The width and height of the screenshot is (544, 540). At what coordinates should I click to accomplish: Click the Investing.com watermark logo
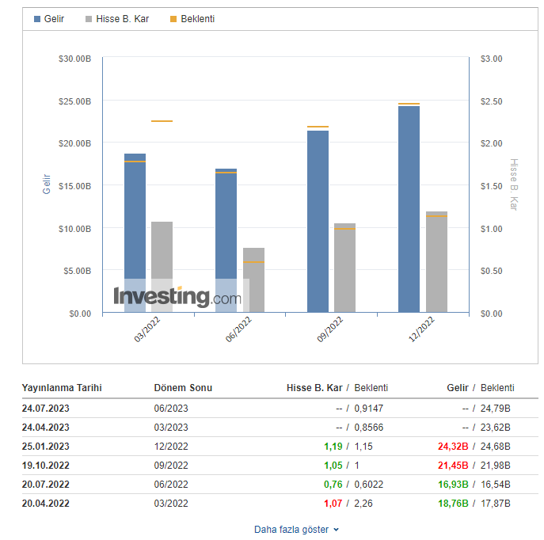[177, 297]
